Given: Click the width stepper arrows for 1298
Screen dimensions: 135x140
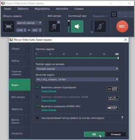Looking at the screenshot, I should click(x=25, y=30).
